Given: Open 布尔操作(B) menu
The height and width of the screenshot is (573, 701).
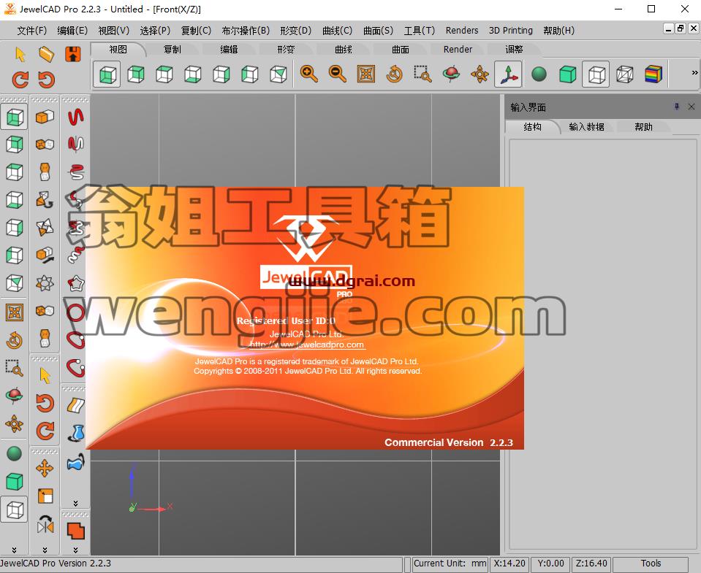Looking at the screenshot, I should 246,31.
